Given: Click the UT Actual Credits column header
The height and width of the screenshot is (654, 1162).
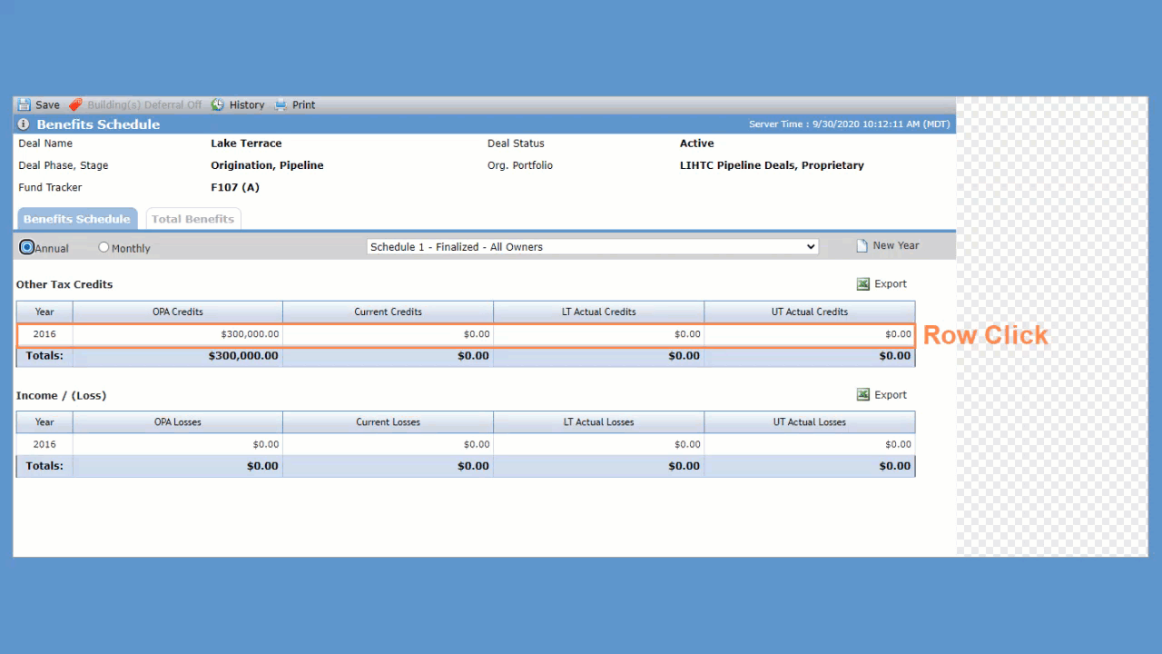Looking at the screenshot, I should (x=810, y=312).
